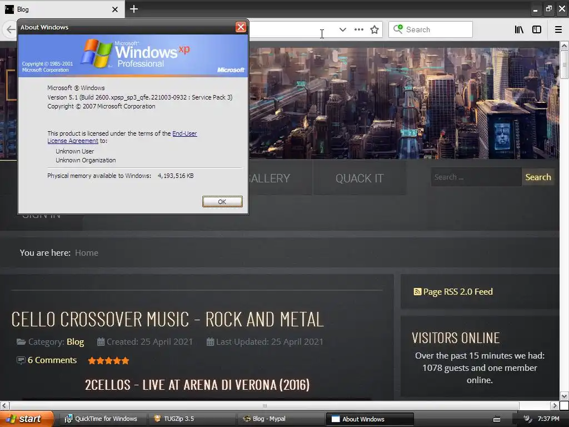Click the page scrollbar up arrow

565,46
